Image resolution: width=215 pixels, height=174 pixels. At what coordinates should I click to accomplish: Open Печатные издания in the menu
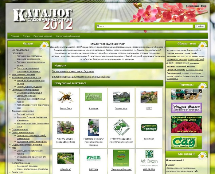click(x=43, y=36)
